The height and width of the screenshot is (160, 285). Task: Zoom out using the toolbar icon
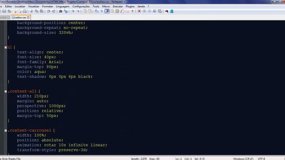click(x=78, y=11)
